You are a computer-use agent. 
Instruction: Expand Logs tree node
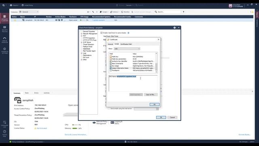(x=82, y=53)
